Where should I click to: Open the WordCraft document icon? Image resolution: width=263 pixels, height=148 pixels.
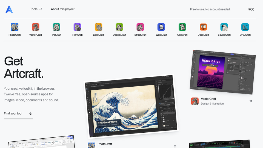tap(161, 27)
